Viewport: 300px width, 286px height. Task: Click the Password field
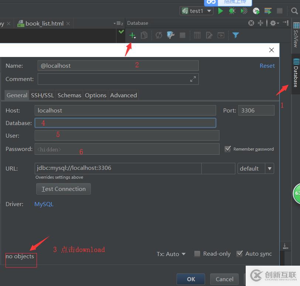tap(127, 149)
